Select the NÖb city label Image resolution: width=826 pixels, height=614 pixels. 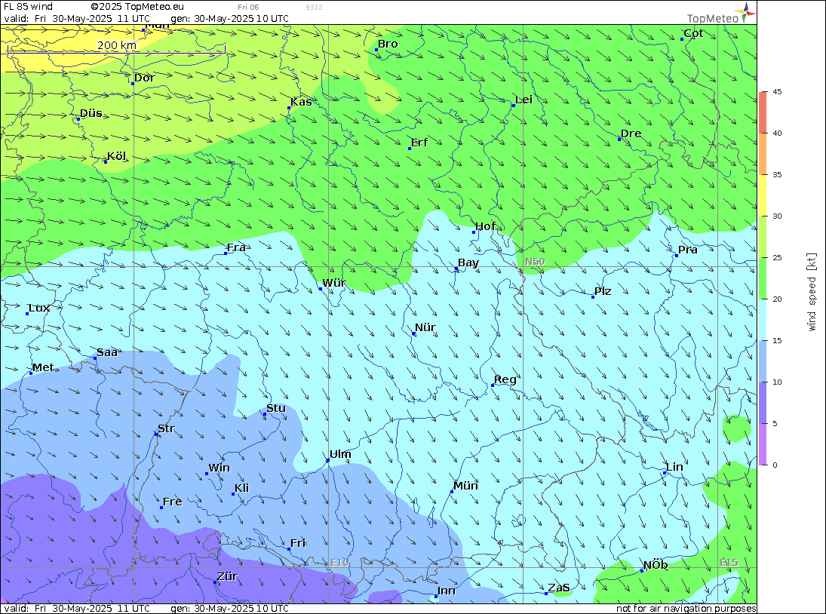(x=656, y=565)
